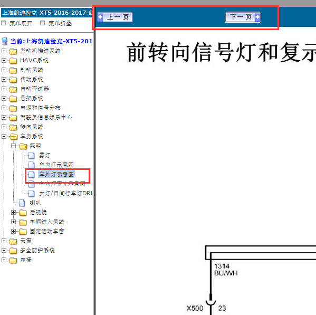Expand the 天窗 node
This screenshot has height=315, width=316.
[4, 241]
